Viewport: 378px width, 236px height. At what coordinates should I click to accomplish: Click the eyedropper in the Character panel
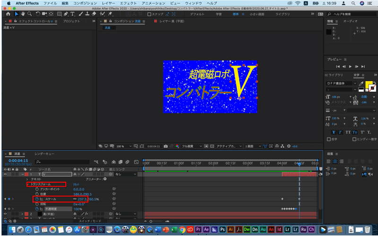[x=361, y=84]
